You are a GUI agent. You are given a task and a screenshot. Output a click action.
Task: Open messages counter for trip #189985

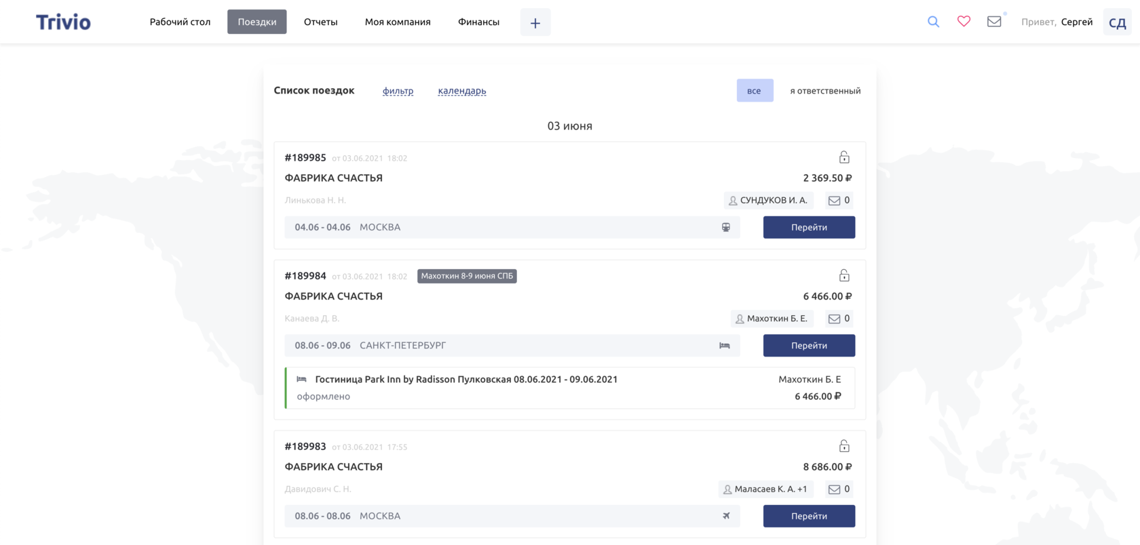(839, 200)
